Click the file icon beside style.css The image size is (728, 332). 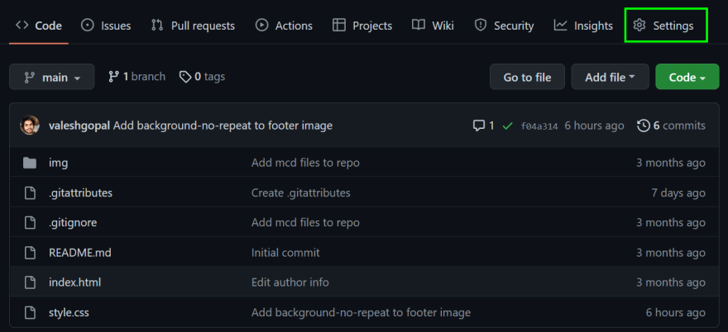30,312
